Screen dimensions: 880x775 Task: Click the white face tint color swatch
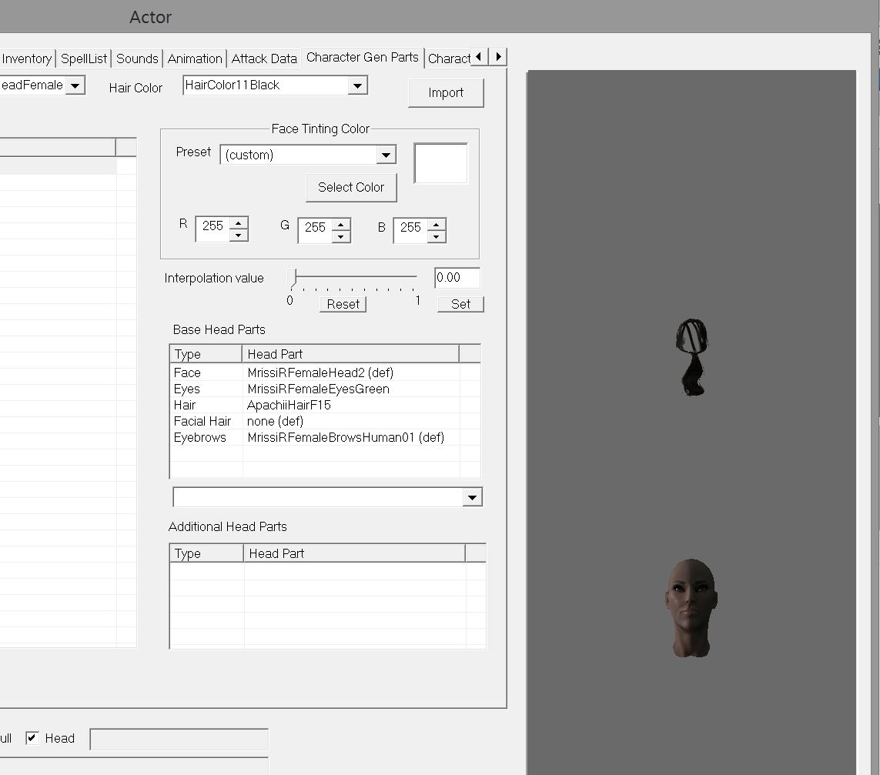click(441, 164)
